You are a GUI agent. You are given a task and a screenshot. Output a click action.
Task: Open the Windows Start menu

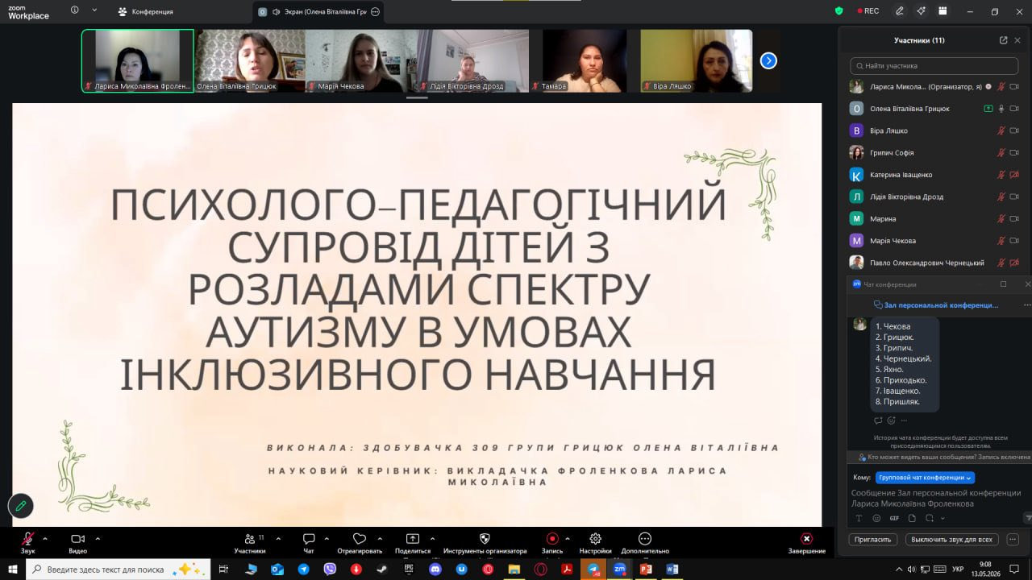13,569
